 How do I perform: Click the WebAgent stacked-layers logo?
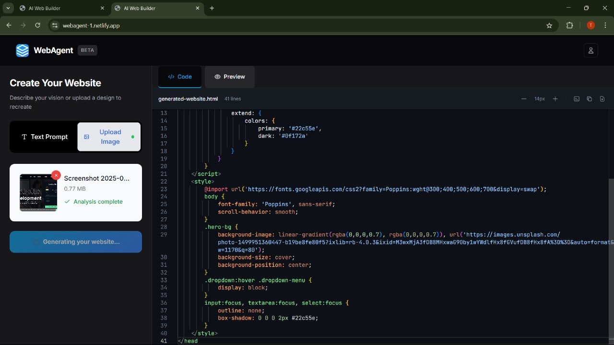22,50
